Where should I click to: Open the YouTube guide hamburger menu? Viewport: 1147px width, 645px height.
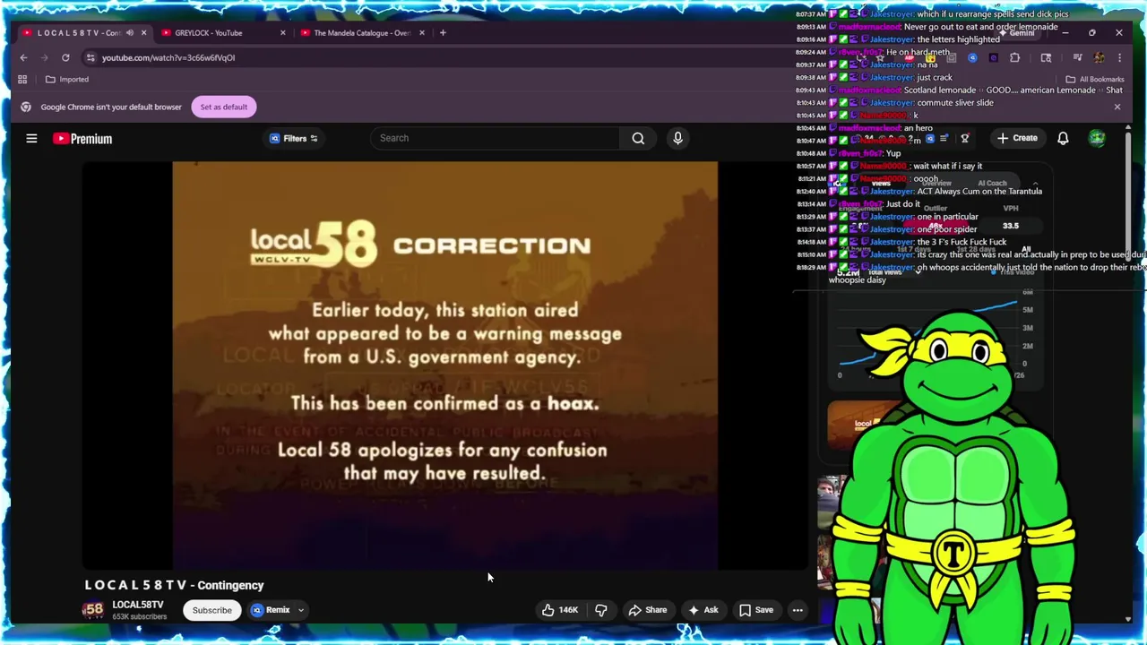coord(31,138)
